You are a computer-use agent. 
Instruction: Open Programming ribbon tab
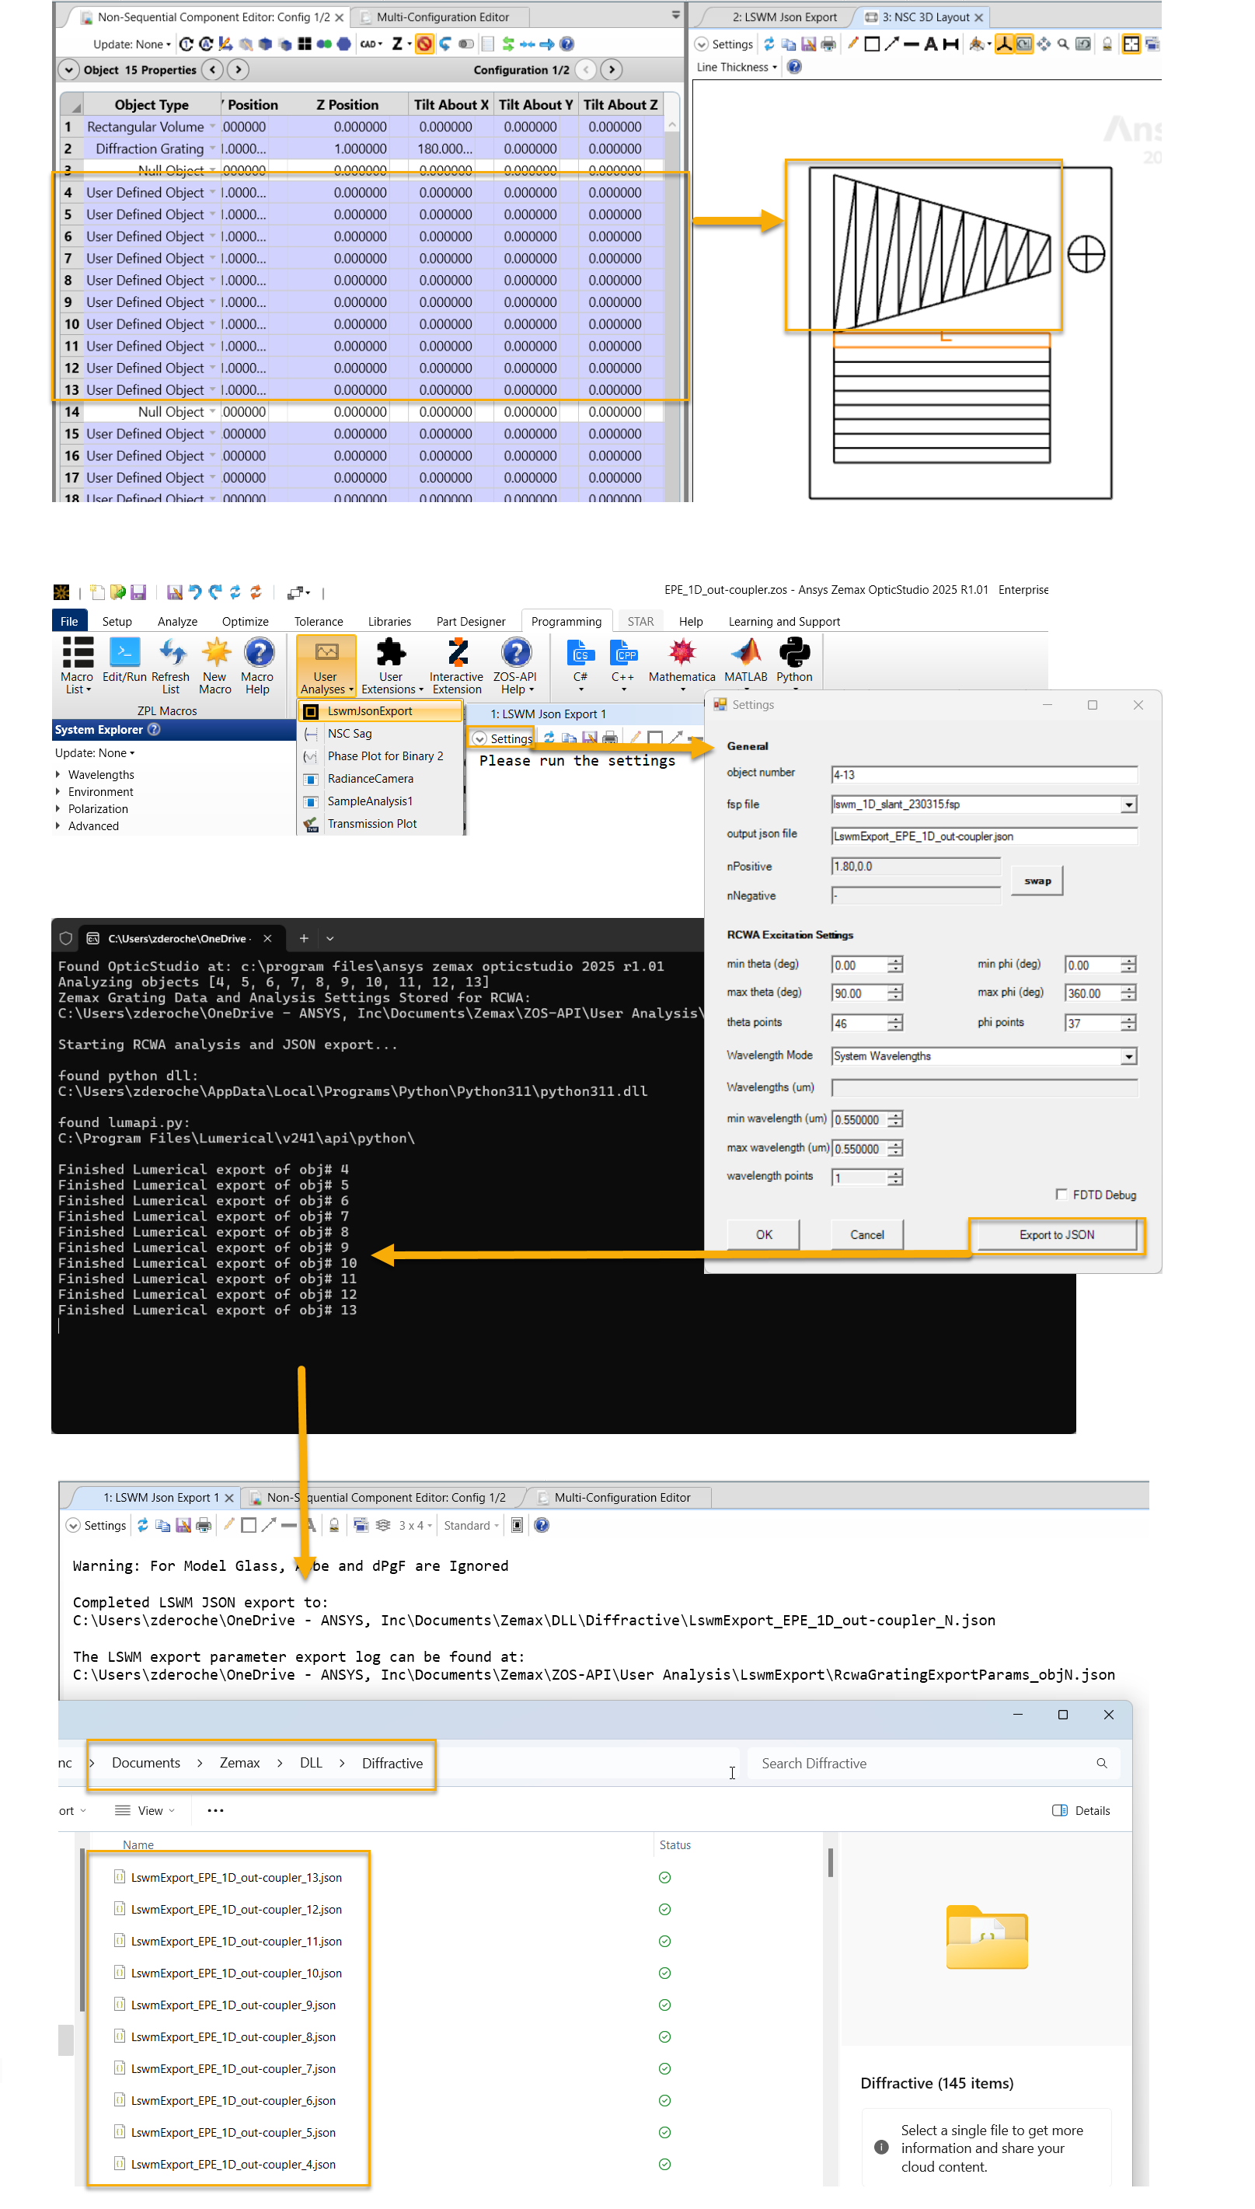point(566,620)
